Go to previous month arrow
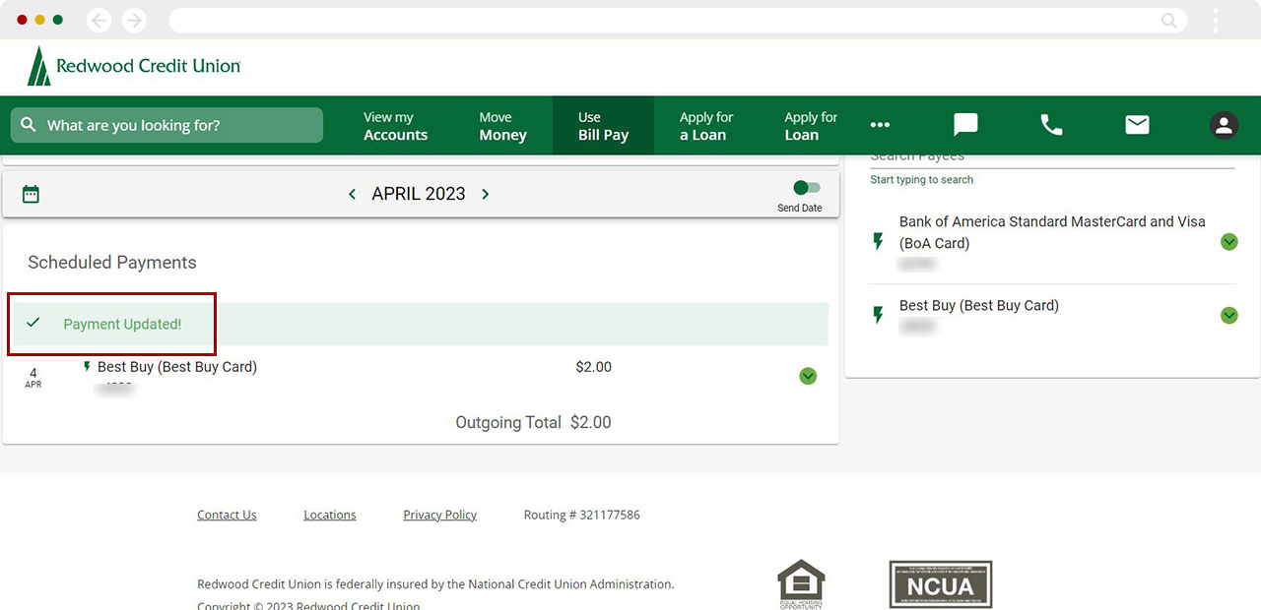Screen dimensions: 1261x610 pyautogui.click(x=352, y=194)
